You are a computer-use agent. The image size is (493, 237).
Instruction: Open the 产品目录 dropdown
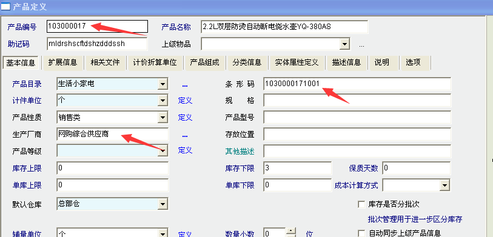(163, 84)
